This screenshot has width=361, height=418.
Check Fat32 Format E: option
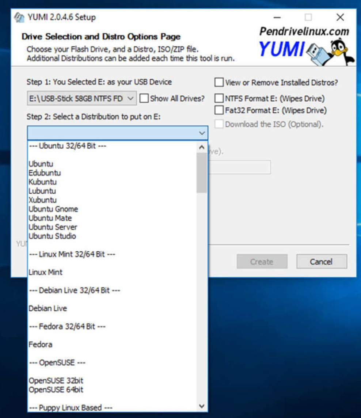coord(219,110)
